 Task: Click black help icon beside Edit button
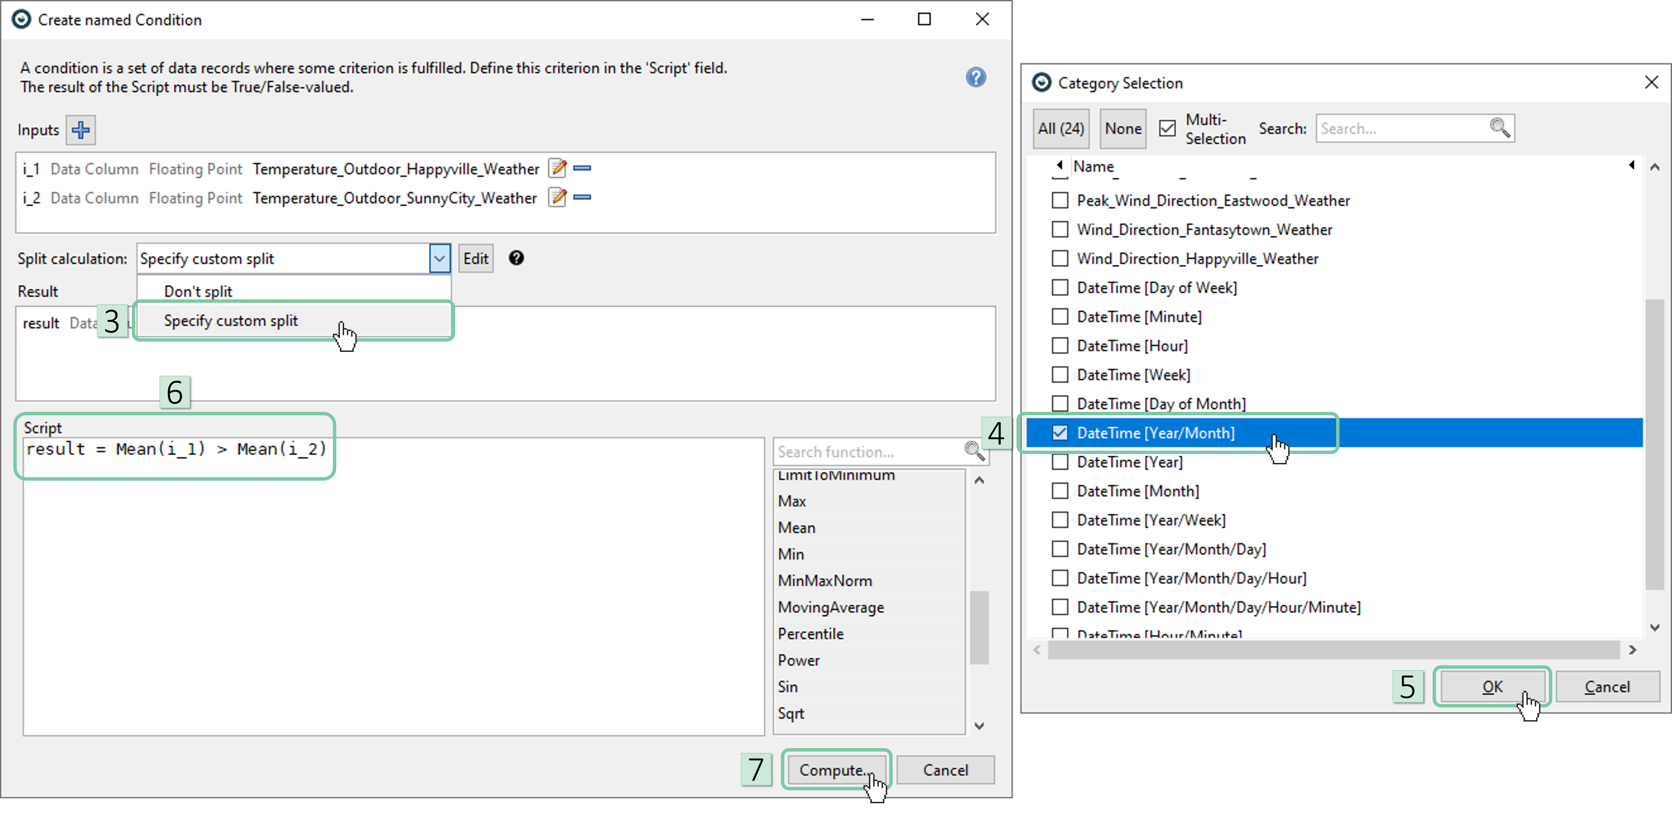[516, 258]
